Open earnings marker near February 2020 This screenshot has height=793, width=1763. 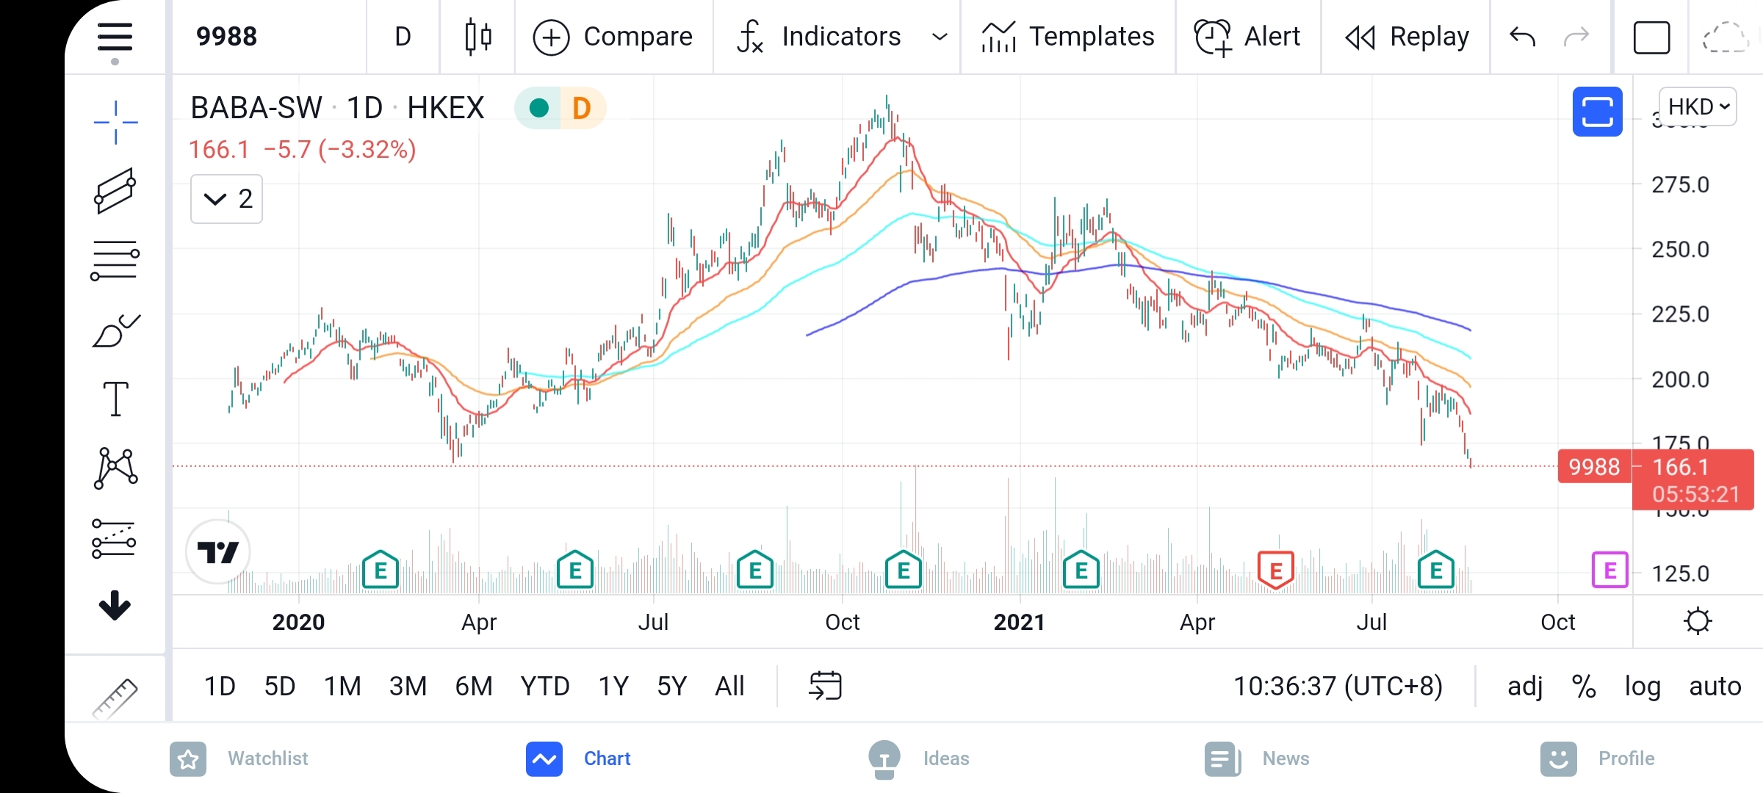click(381, 570)
